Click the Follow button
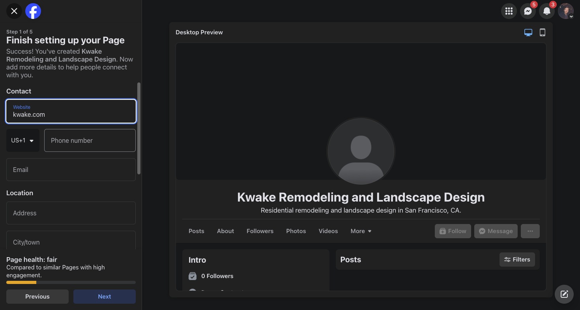Viewport: 580px width, 310px height. coord(453,231)
